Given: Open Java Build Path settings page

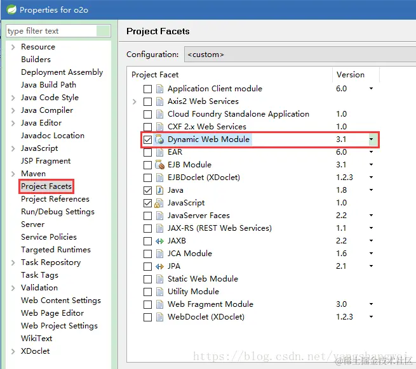Looking at the screenshot, I should click(48, 85).
